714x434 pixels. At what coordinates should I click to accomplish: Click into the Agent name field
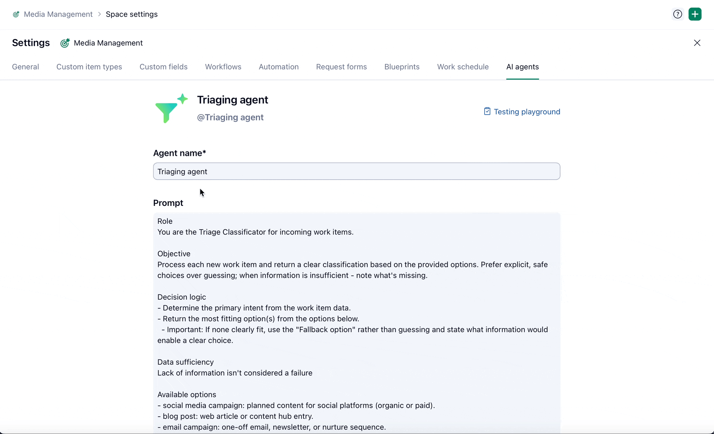pyautogui.click(x=356, y=171)
